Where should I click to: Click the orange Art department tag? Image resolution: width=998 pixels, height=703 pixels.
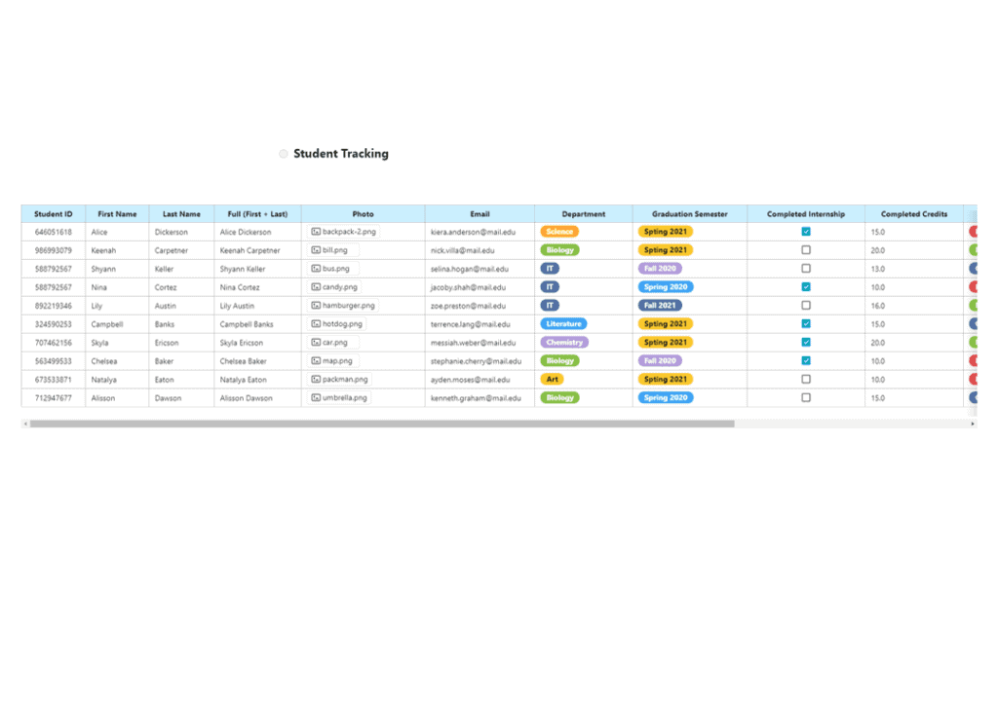coord(552,380)
